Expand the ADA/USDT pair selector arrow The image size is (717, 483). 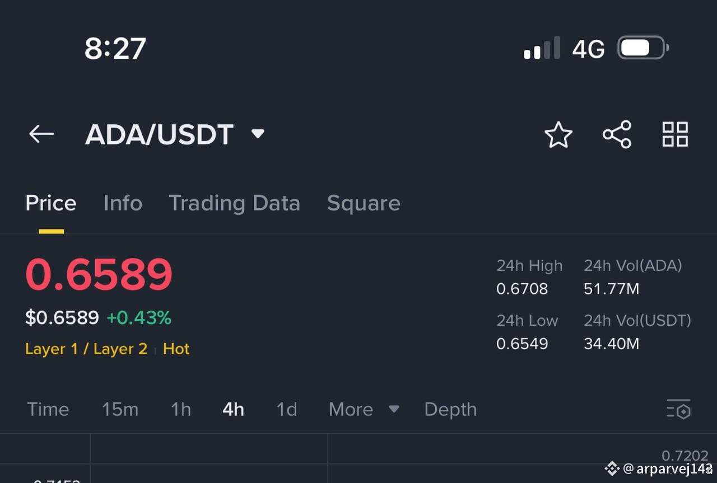pyautogui.click(x=258, y=134)
